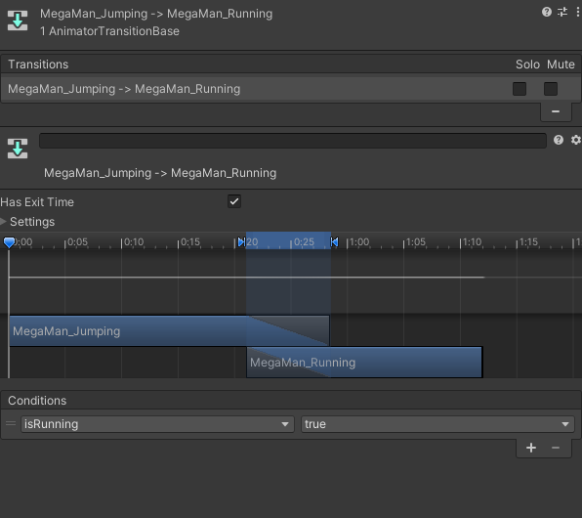Click the transition icon beside the name field

pos(18,149)
